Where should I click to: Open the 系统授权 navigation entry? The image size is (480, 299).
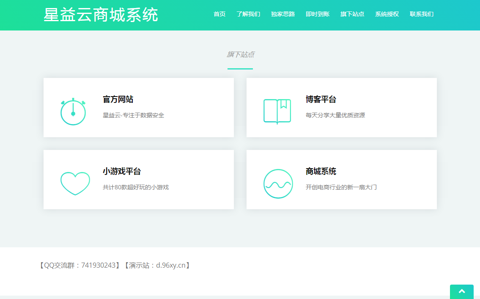[386, 14]
